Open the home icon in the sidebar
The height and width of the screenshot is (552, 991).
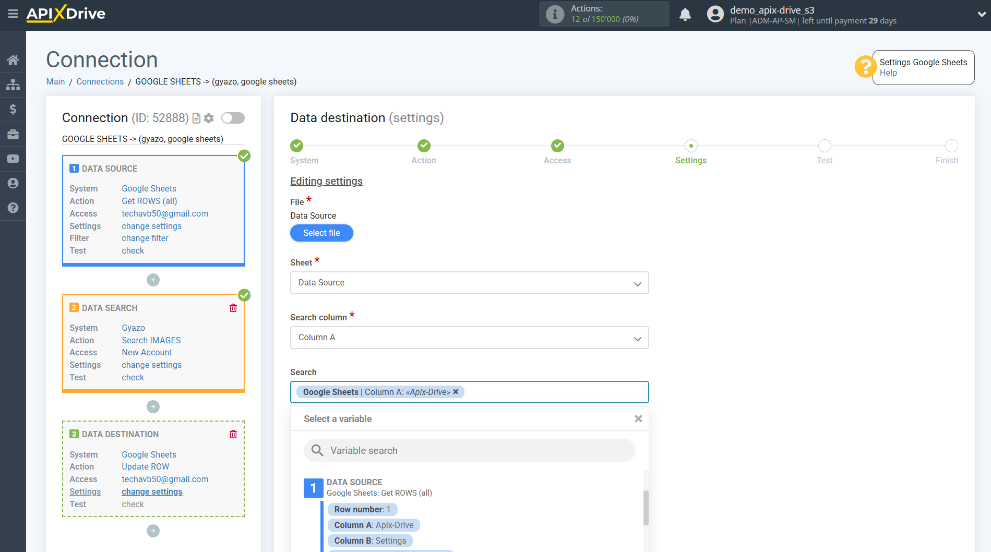(13, 60)
